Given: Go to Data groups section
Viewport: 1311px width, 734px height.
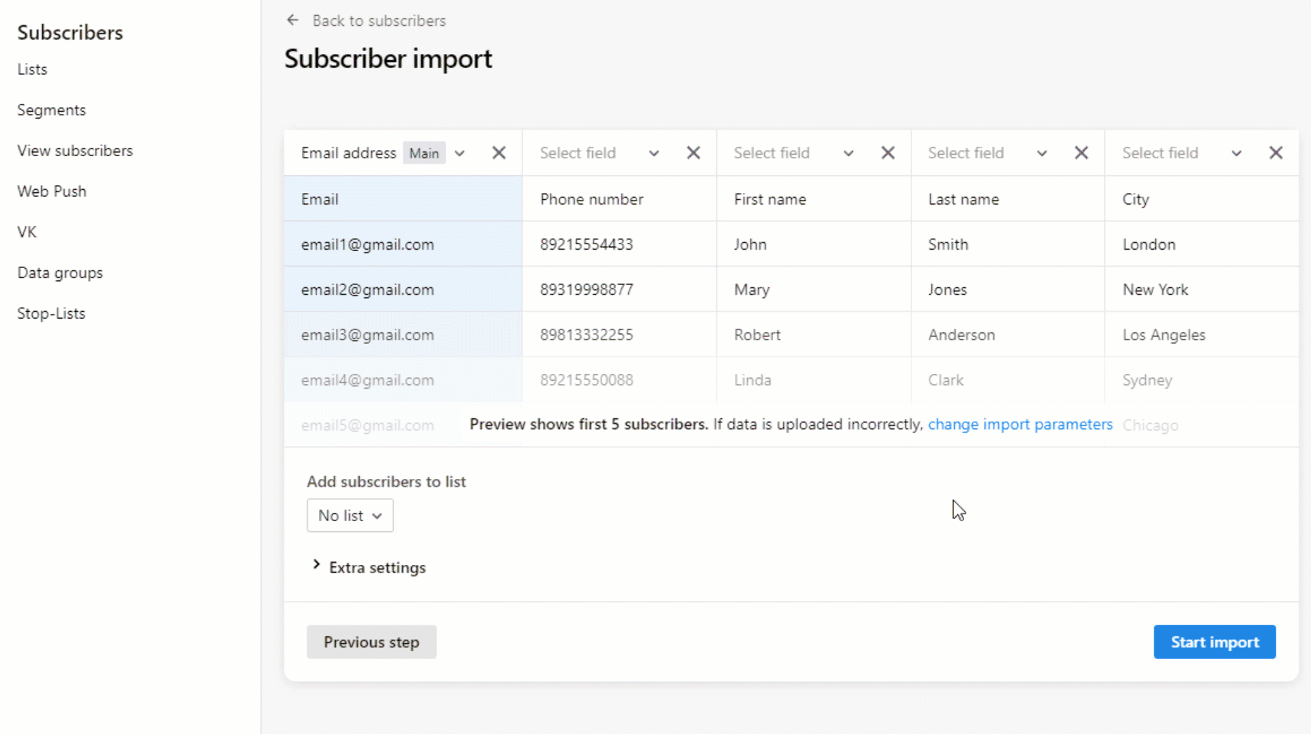Looking at the screenshot, I should (x=59, y=272).
